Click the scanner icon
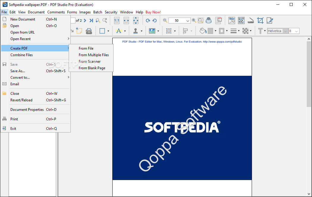The height and width of the screenshot is (197, 312). tap(251, 21)
